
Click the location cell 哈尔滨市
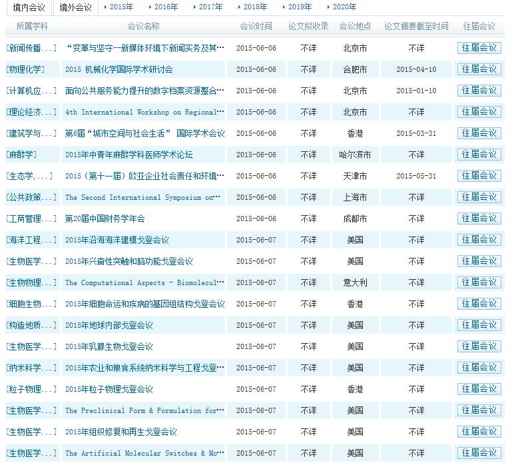355,155
